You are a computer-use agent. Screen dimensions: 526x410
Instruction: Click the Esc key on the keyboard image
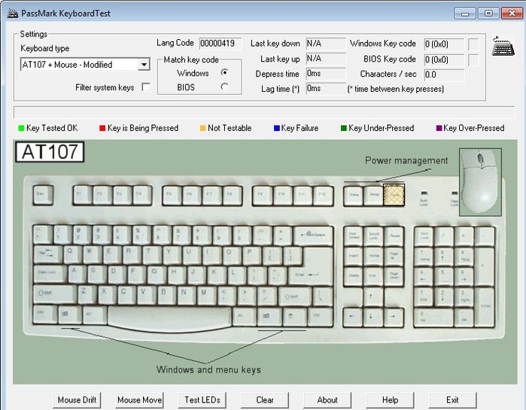coord(43,195)
